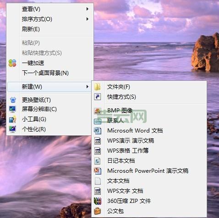The height and width of the screenshot is (218, 219).
Task: Choose 下一个桌面背景(N)
Action: 50,73
